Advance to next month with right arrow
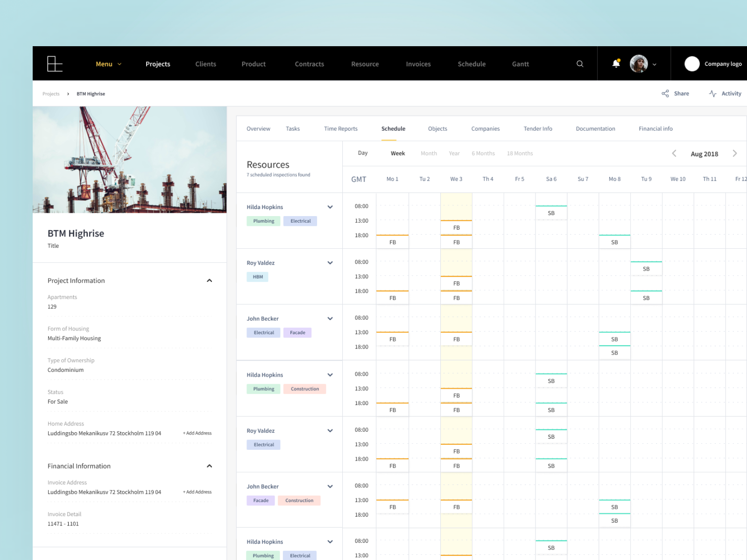The height and width of the screenshot is (560, 747). click(735, 153)
